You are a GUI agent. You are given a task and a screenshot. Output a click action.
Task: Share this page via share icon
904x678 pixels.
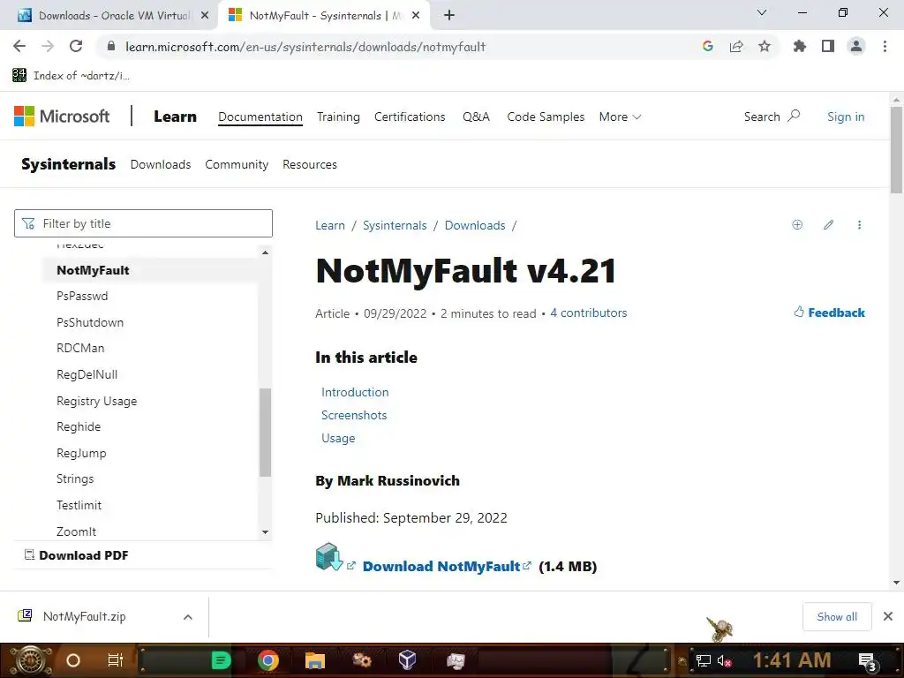pos(736,46)
